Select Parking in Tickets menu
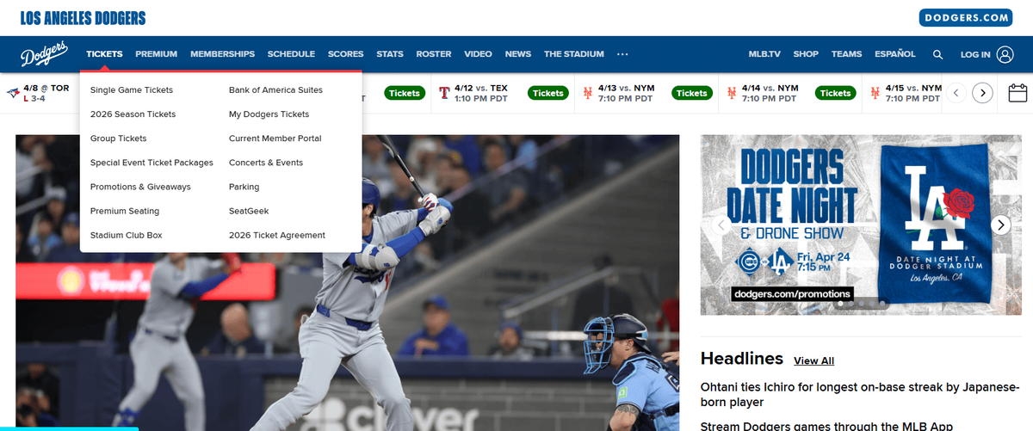Screen dimensions: 1033x431 pyautogui.click(x=244, y=187)
